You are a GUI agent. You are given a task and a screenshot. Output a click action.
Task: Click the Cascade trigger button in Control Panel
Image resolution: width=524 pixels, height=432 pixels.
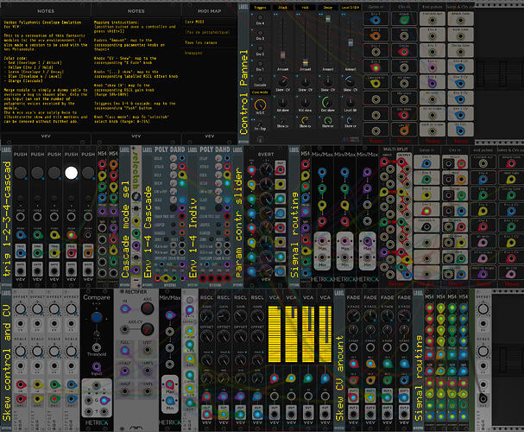[x=260, y=79]
